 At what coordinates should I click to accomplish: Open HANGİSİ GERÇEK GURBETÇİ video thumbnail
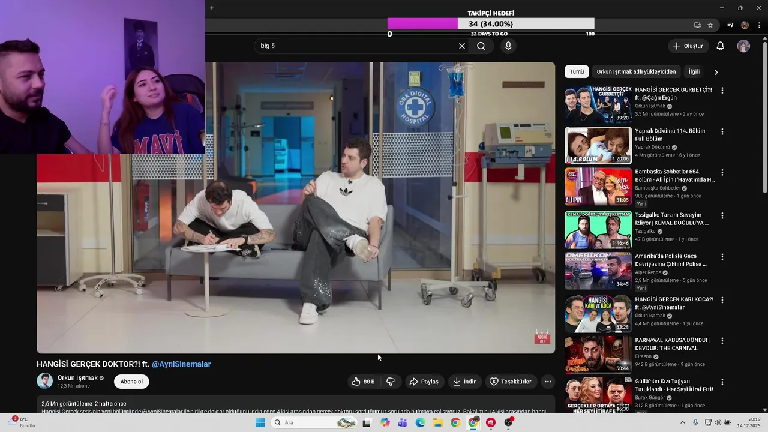point(598,104)
